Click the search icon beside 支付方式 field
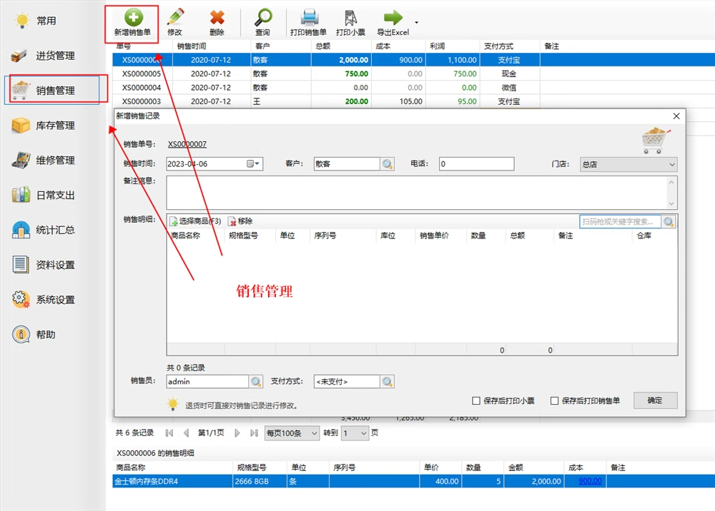Viewport: 715px width, 511px height. pos(387,381)
